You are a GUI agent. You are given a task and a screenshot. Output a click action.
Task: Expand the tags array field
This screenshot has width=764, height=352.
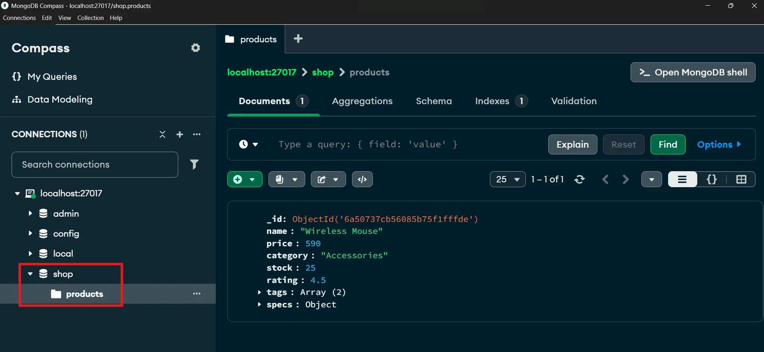click(x=259, y=292)
